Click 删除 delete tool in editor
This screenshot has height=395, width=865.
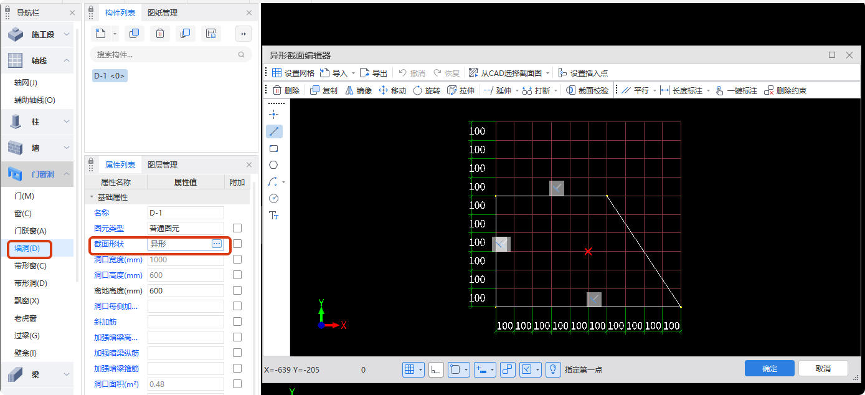pos(286,90)
